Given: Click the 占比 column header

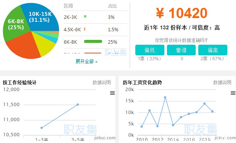Looking at the screenshot, I should click(112, 6).
